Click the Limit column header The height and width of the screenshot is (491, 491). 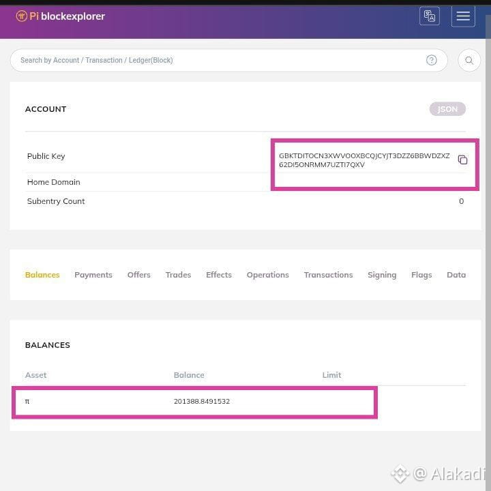click(x=331, y=375)
